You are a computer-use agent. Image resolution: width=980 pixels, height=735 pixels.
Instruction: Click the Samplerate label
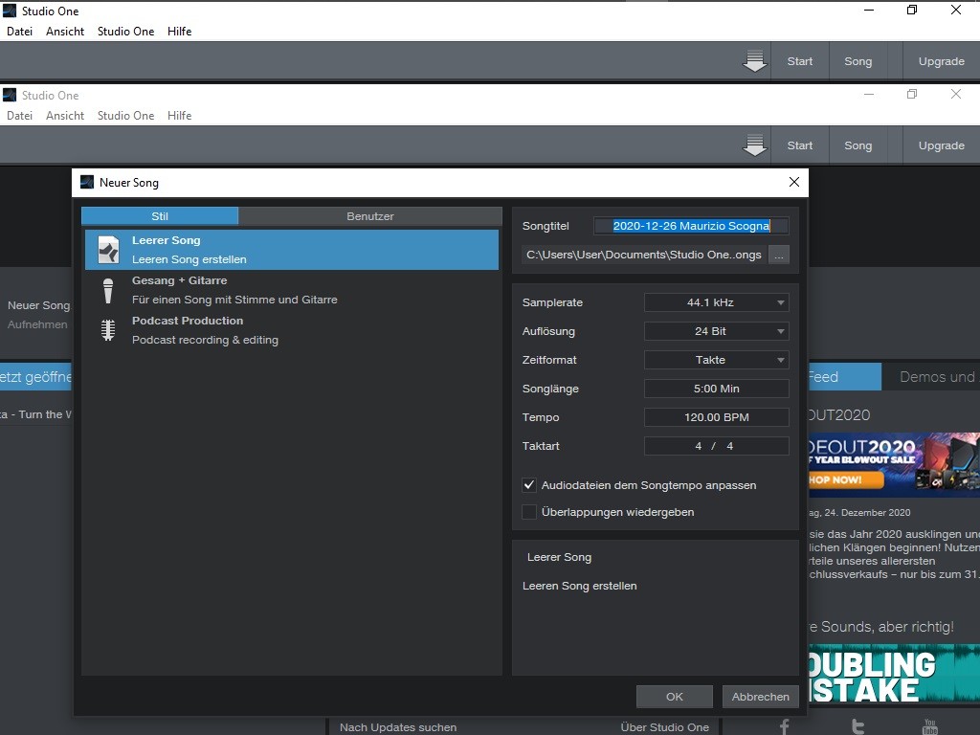click(x=552, y=302)
